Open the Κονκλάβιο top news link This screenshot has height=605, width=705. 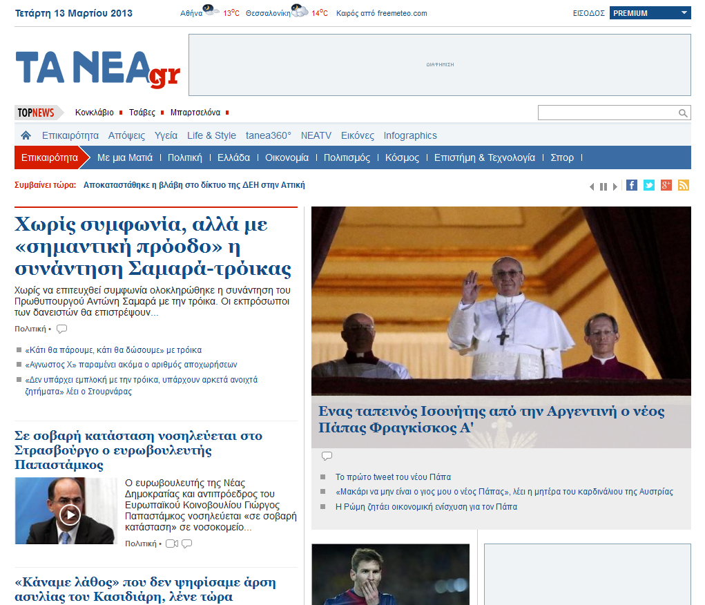click(95, 113)
